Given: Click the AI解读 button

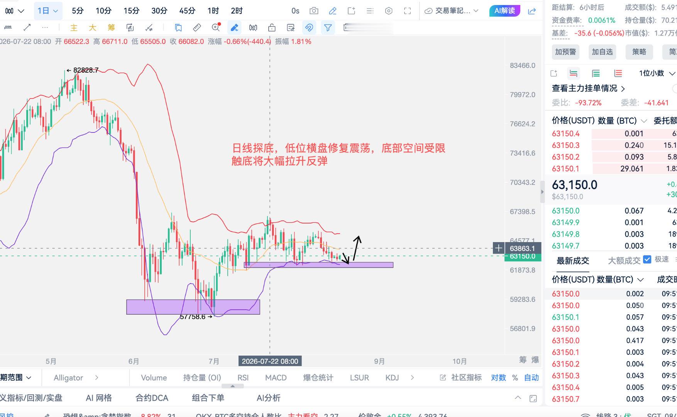Looking at the screenshot, I should 505,11.
